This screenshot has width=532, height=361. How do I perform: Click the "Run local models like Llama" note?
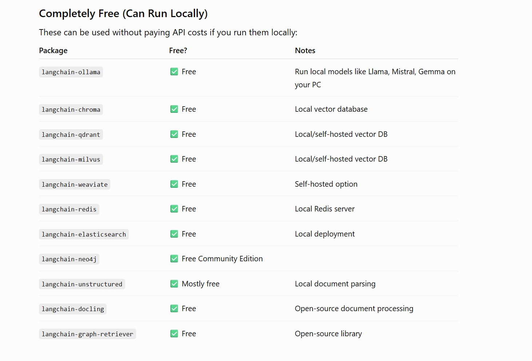375,78
